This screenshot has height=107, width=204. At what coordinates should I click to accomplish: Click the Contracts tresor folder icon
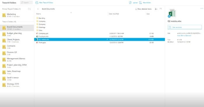tap(4, 47)
